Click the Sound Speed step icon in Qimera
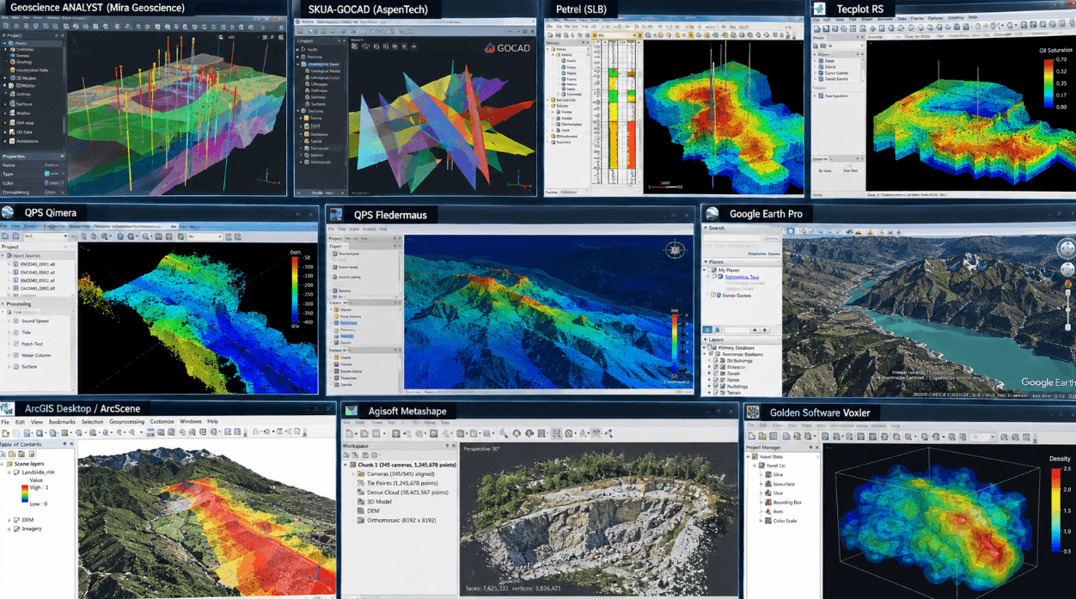 (x=15, y=321)
